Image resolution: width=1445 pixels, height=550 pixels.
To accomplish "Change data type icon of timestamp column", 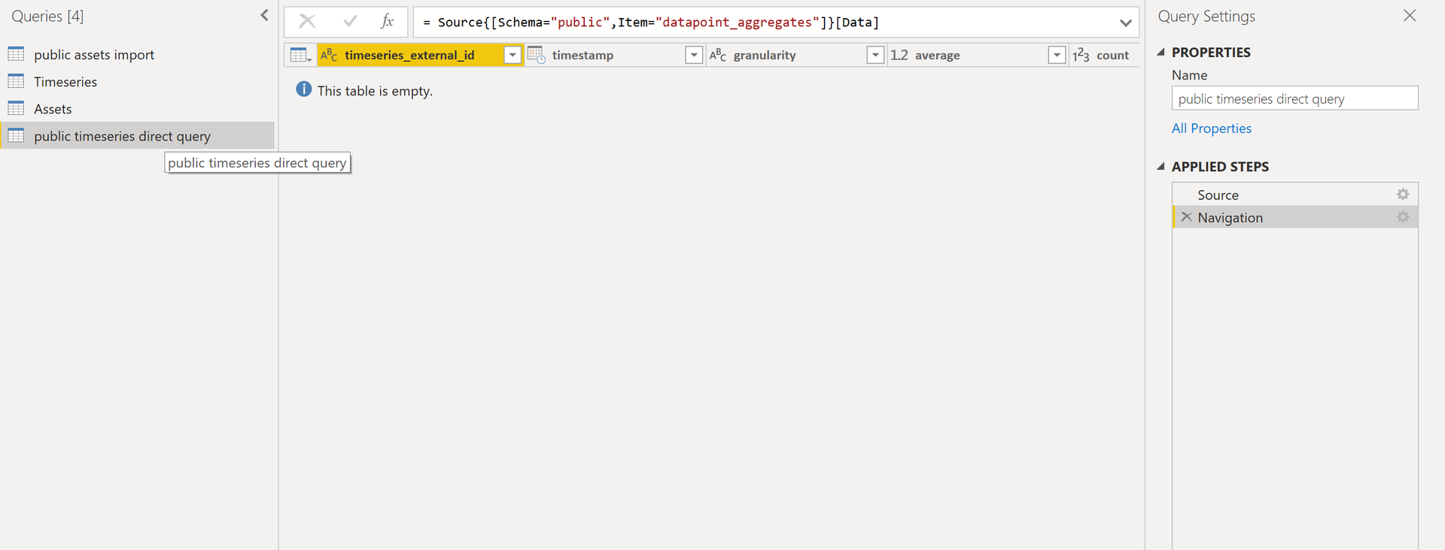I will [x=536, y=55].
